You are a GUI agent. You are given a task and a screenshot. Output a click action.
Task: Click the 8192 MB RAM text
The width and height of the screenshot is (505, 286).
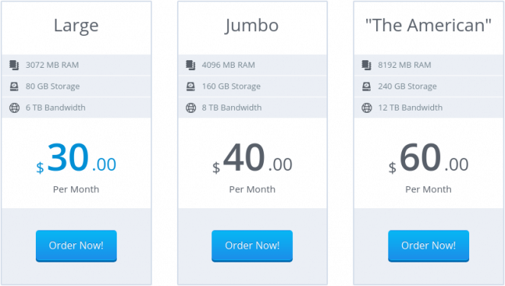click(404, 65)
